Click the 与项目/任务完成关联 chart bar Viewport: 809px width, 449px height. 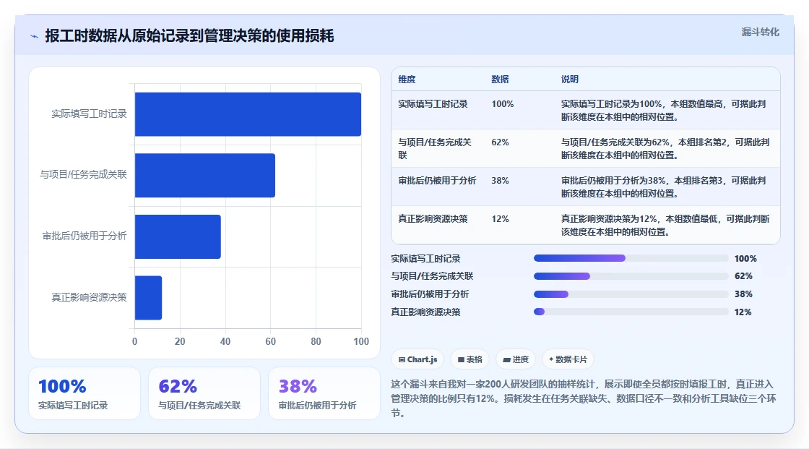[205, 175]
